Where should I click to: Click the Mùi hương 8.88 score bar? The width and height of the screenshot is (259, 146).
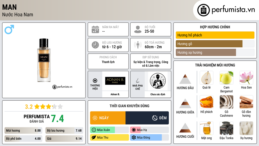[x=23, y=131]
